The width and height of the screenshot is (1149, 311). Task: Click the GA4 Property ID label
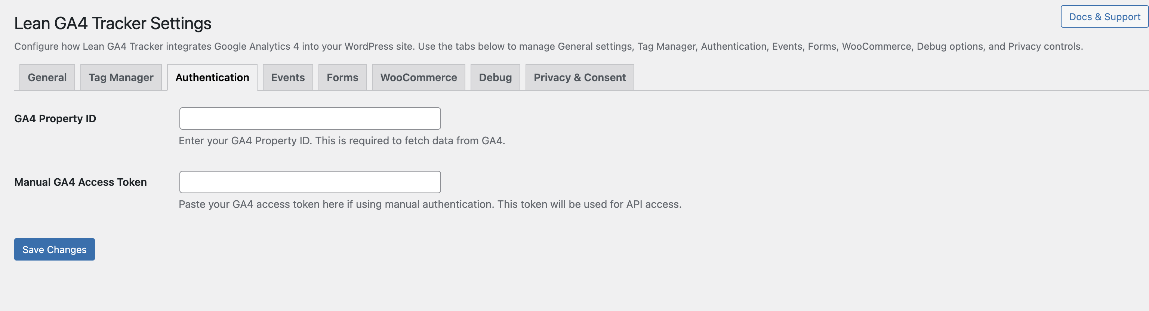pos(55,119)
